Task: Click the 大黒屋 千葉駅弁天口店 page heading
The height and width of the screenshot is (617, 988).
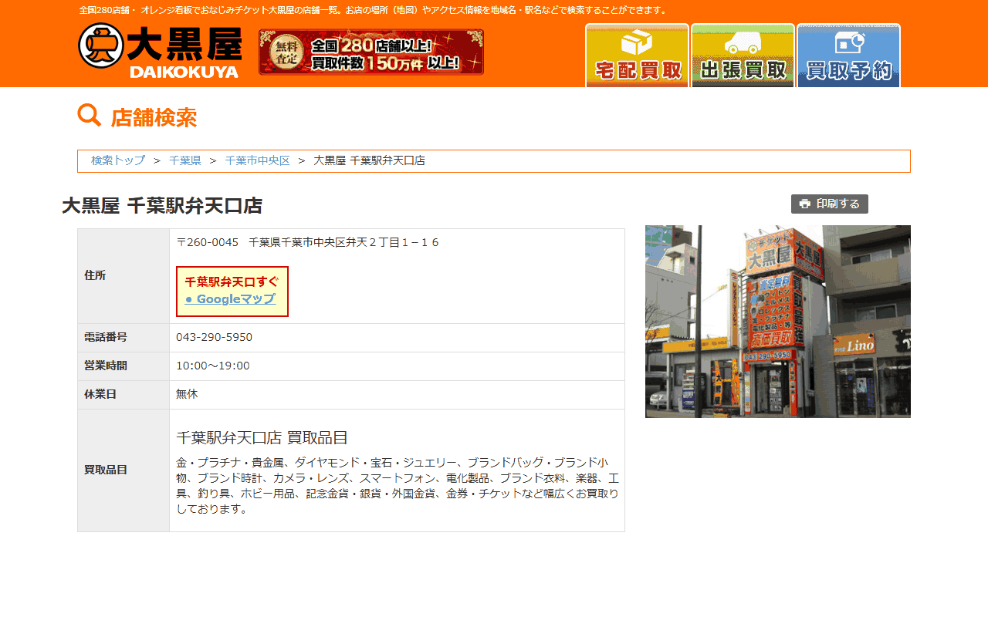Action: (162, 206)
